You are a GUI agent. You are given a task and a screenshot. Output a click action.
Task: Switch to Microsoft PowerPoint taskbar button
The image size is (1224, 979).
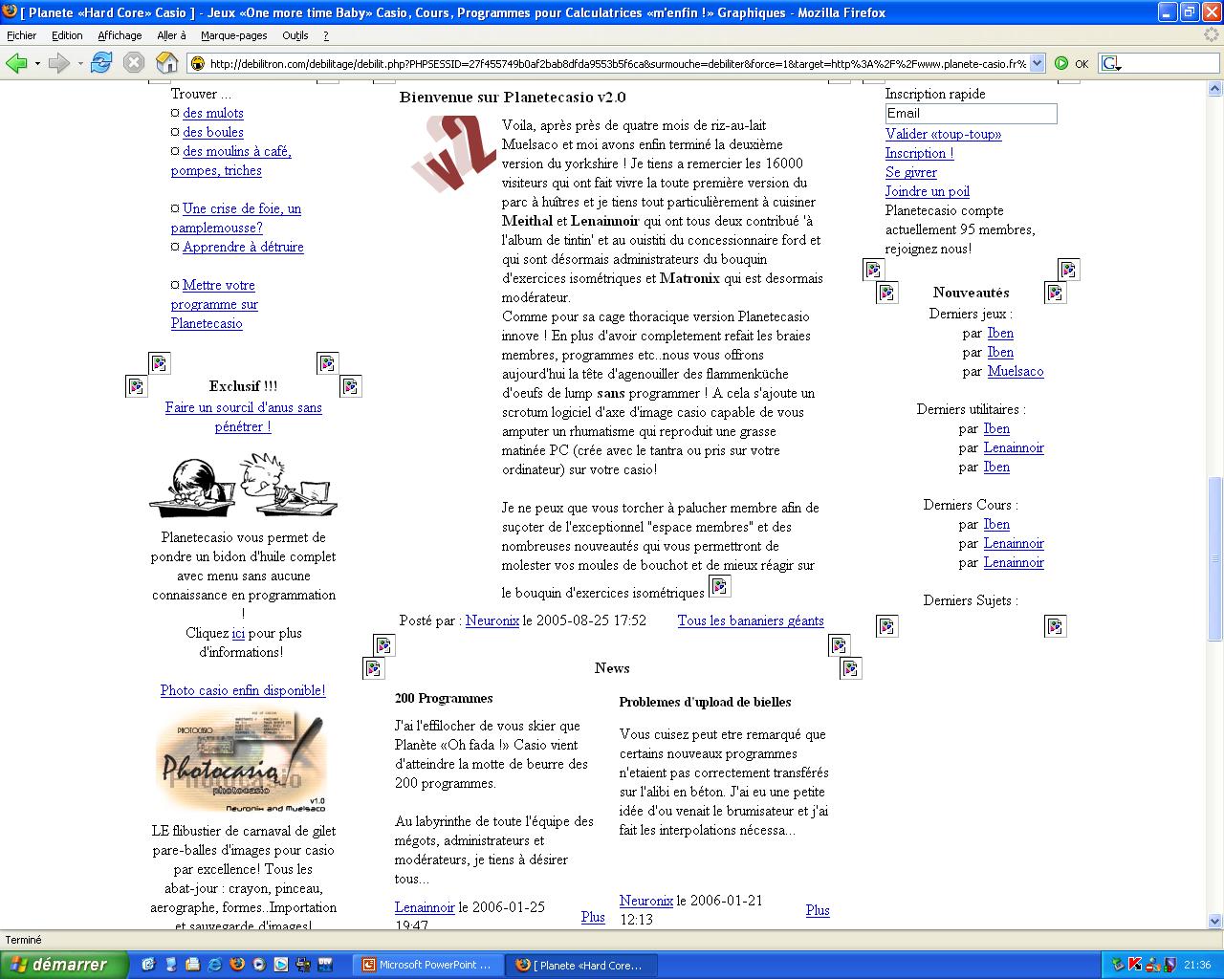click(427, 965)
